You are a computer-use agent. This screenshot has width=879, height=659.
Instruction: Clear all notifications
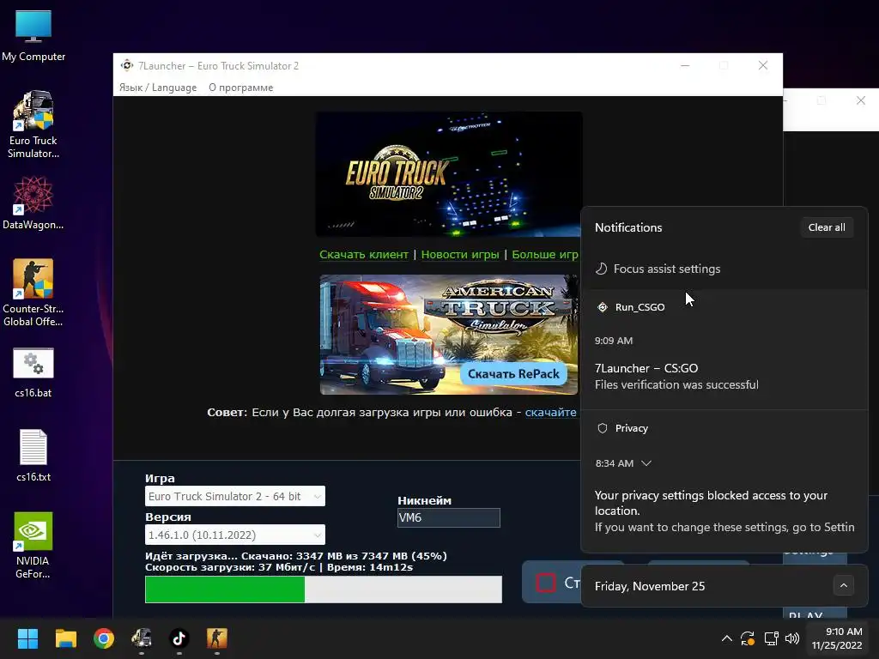(827, 227)
